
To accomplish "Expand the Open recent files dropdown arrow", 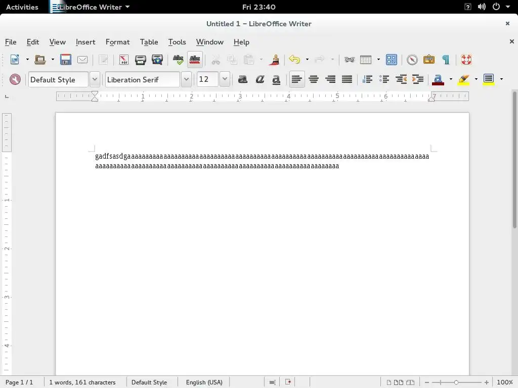I will [53, 60].
